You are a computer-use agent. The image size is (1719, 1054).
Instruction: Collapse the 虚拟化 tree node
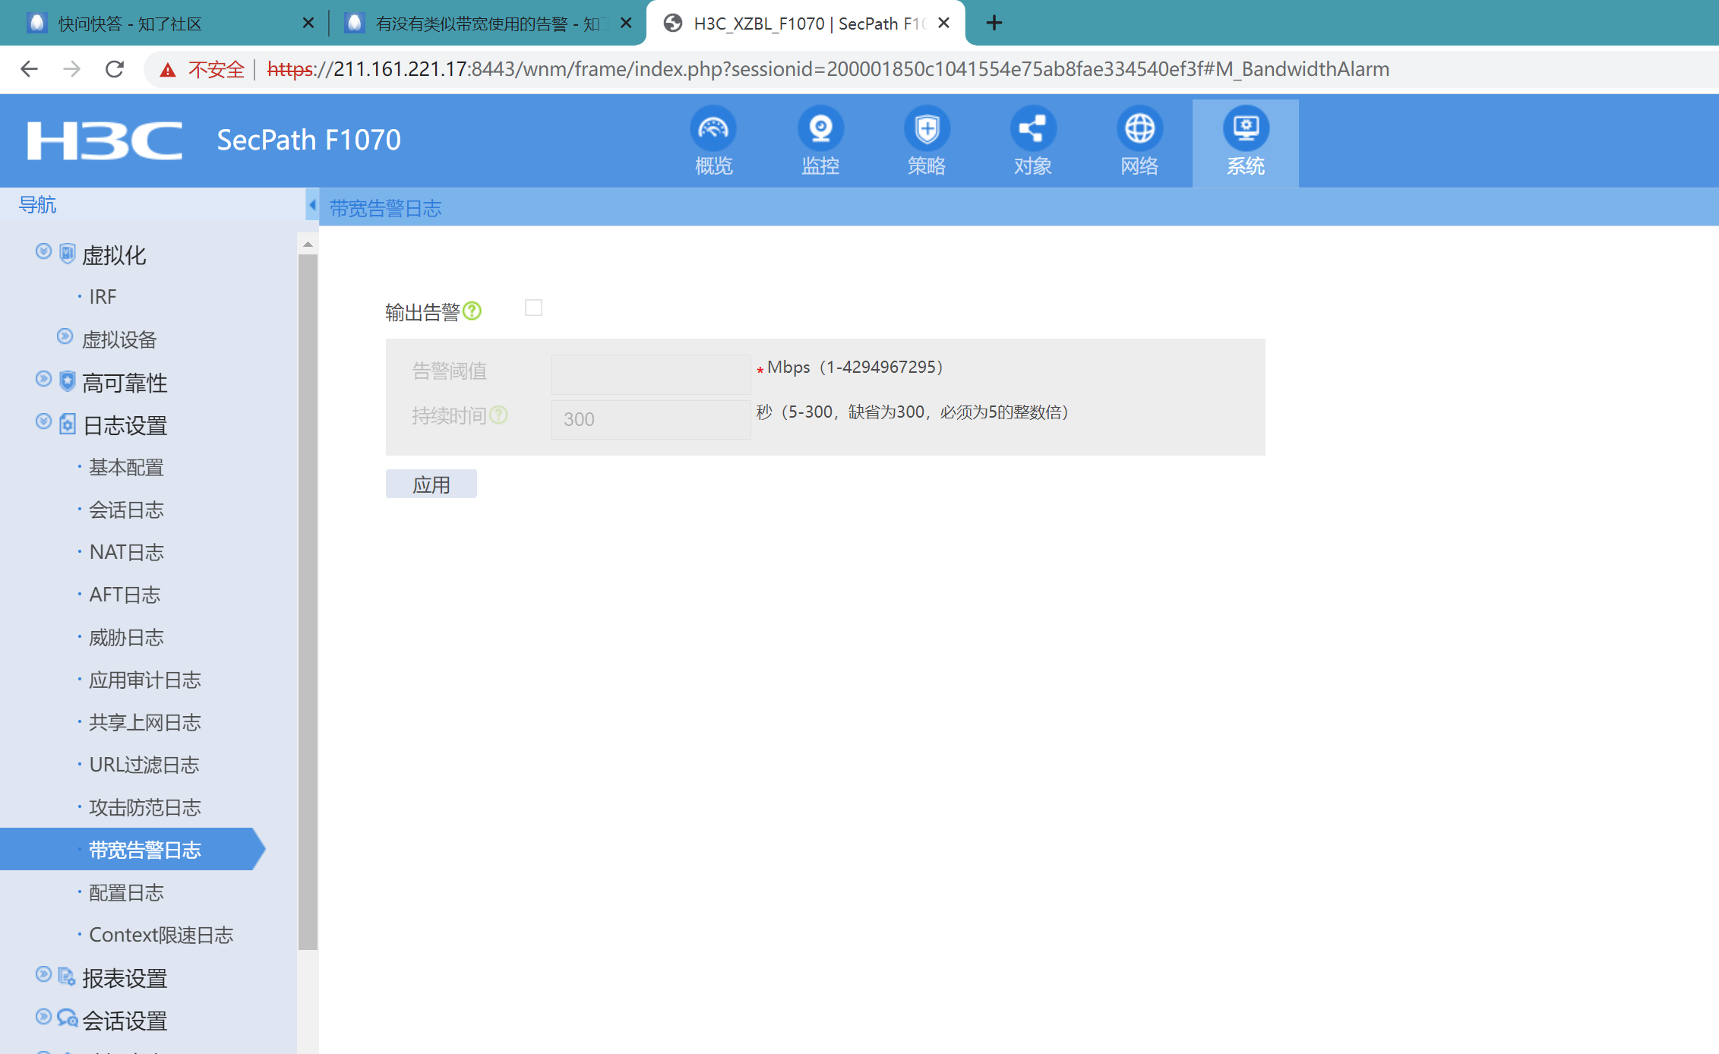pyautogui.click(x=43, y=251)
